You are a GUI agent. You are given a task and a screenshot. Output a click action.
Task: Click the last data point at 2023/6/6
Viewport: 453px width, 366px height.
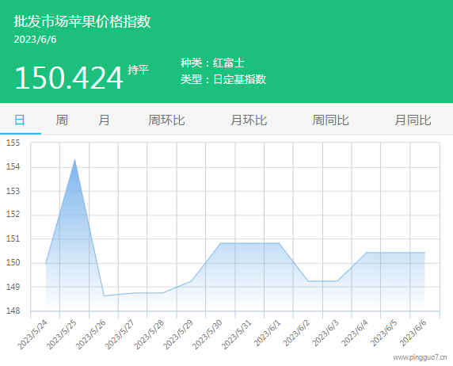(x=424, y=253)
